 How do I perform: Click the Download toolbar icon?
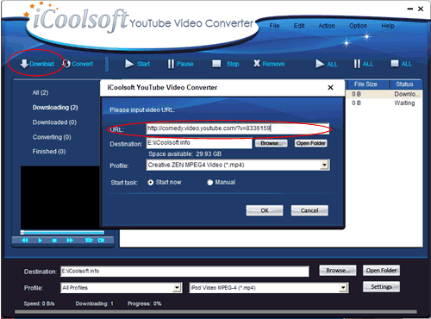[37, 64]
